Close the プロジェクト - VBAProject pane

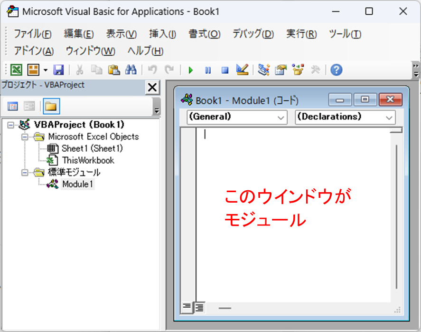[152, 88]
